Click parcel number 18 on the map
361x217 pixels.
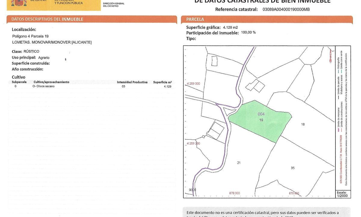(303, 124)
